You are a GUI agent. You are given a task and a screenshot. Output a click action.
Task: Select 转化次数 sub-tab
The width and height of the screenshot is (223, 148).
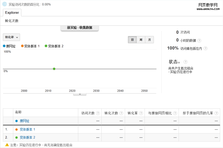point(12,21)
